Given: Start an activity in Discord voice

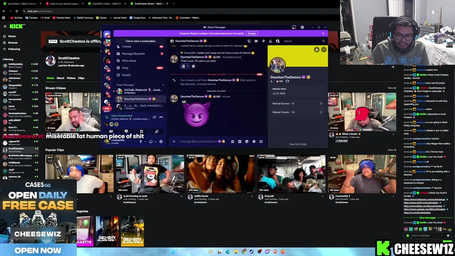Looking at the screenshot, I should (141, 132).
